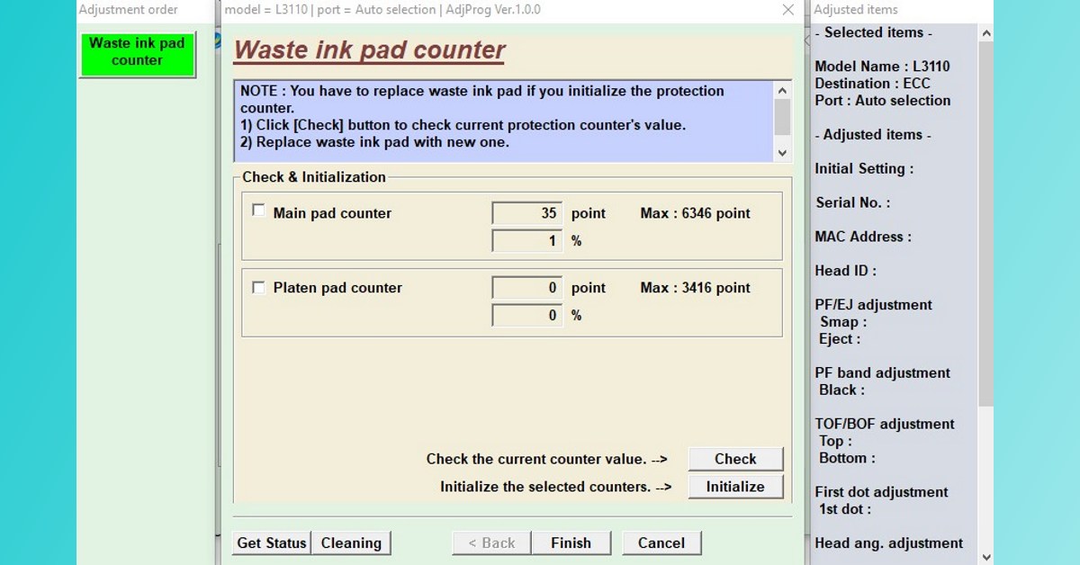This screenshot has height=565, width=1080.
Task: Click the Finish button
Action: [x=571, y=543]
